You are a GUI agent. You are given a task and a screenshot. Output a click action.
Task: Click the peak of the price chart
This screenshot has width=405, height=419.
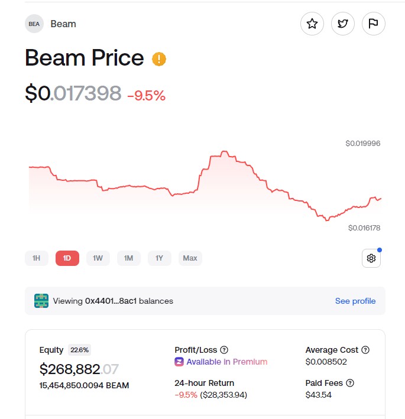coord(223,152)
